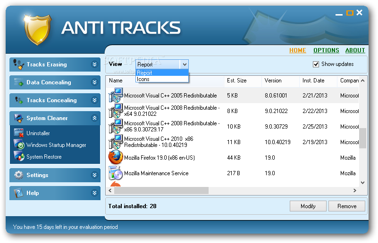The width and height of the screenshot is (378, 243).
Task: Click the vertical scrollbar thumb
Action: [x=362, y=138]
